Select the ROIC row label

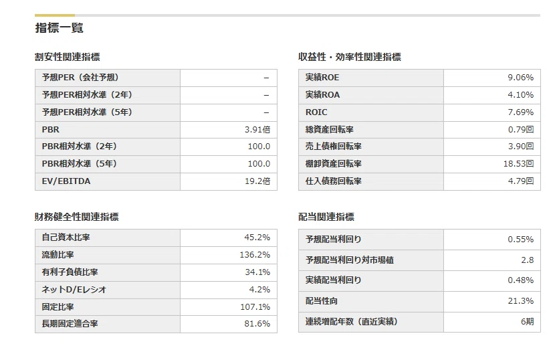tap(316, 112)
